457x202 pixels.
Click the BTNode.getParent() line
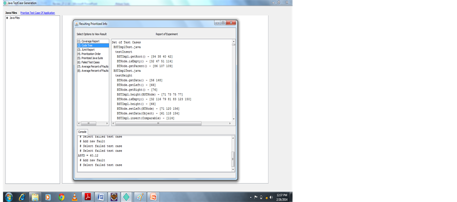click(145, 66)
